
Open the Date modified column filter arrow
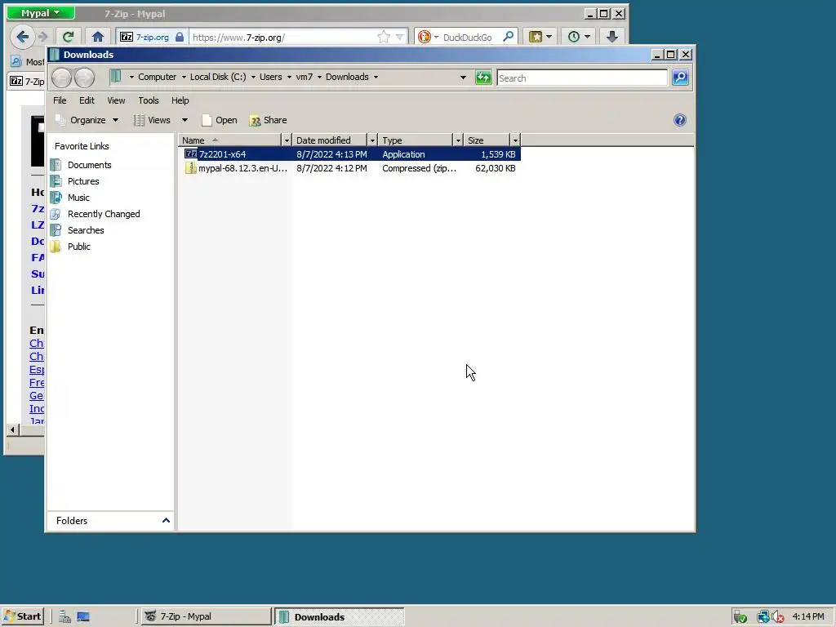click(372, 140)
